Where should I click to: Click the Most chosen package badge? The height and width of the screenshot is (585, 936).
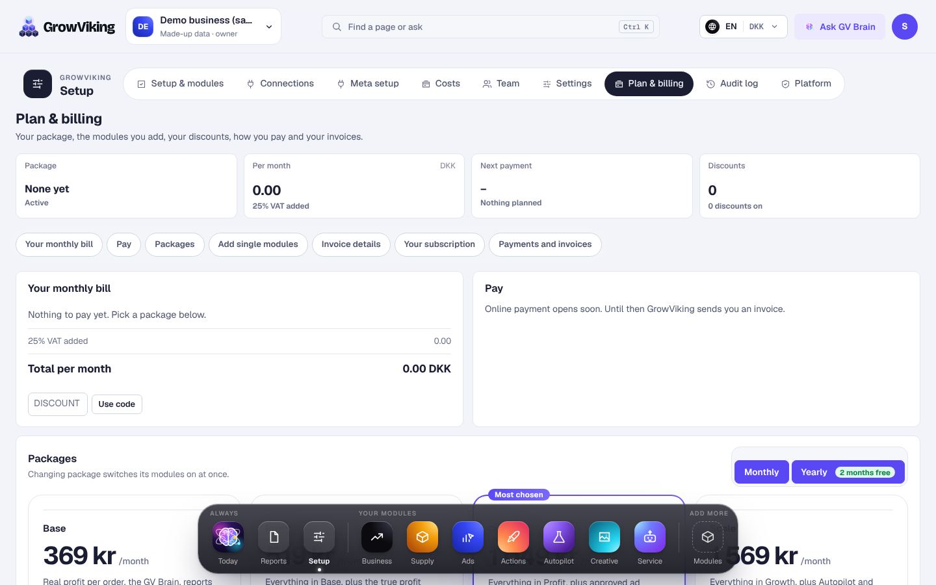coord(519,495)
